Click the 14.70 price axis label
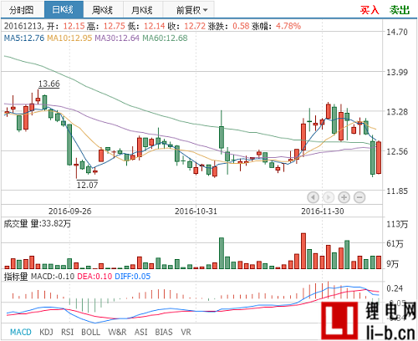 (x=397, y=32)
